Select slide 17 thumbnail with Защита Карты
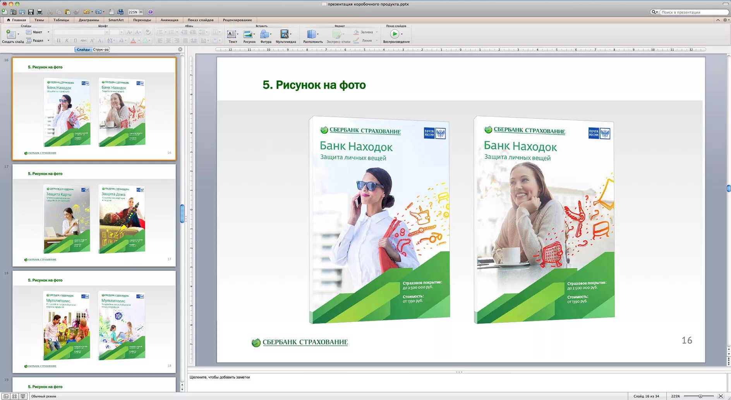 point(94,215)
